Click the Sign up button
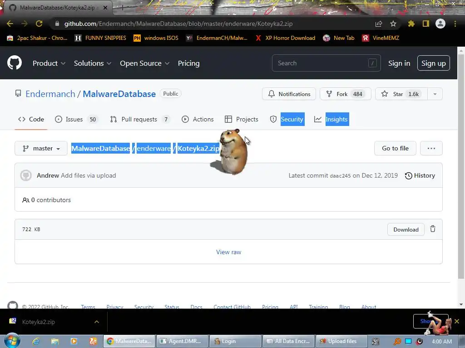The height and width of the screenshot is (348, 465). coord(433,63)
